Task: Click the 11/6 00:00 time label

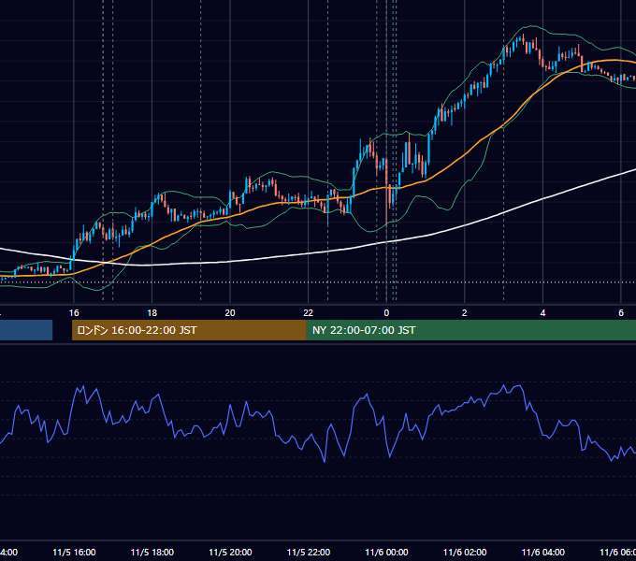Action: (x=386, y=552)
